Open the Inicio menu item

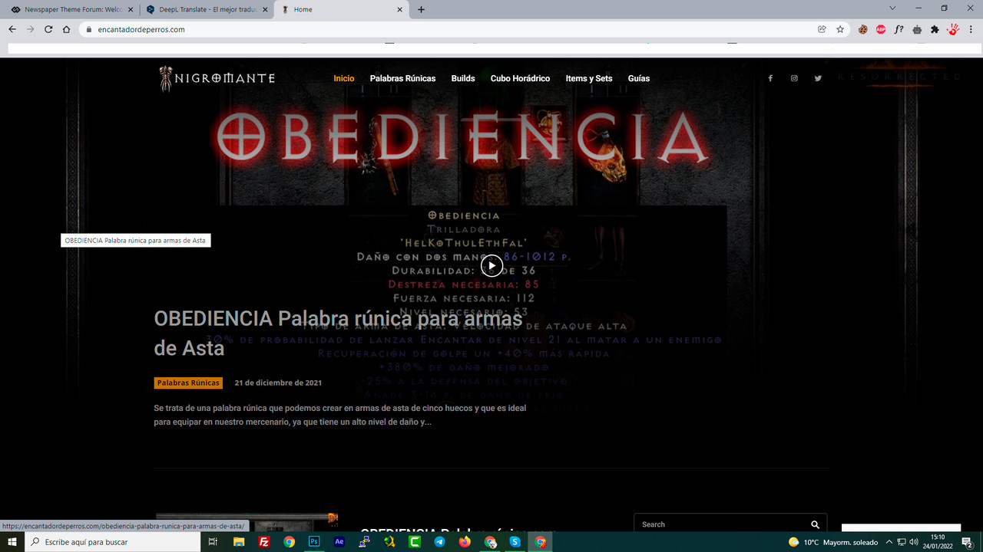tap(344, 78)
